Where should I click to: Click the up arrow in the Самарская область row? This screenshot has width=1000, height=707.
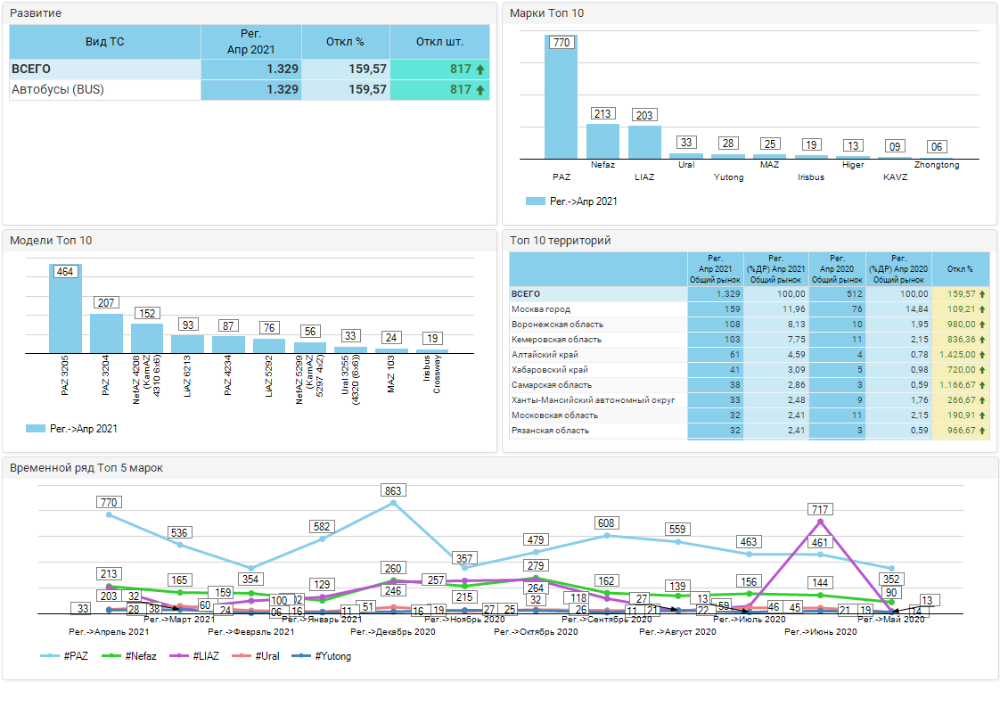click(x=982, y=385)
